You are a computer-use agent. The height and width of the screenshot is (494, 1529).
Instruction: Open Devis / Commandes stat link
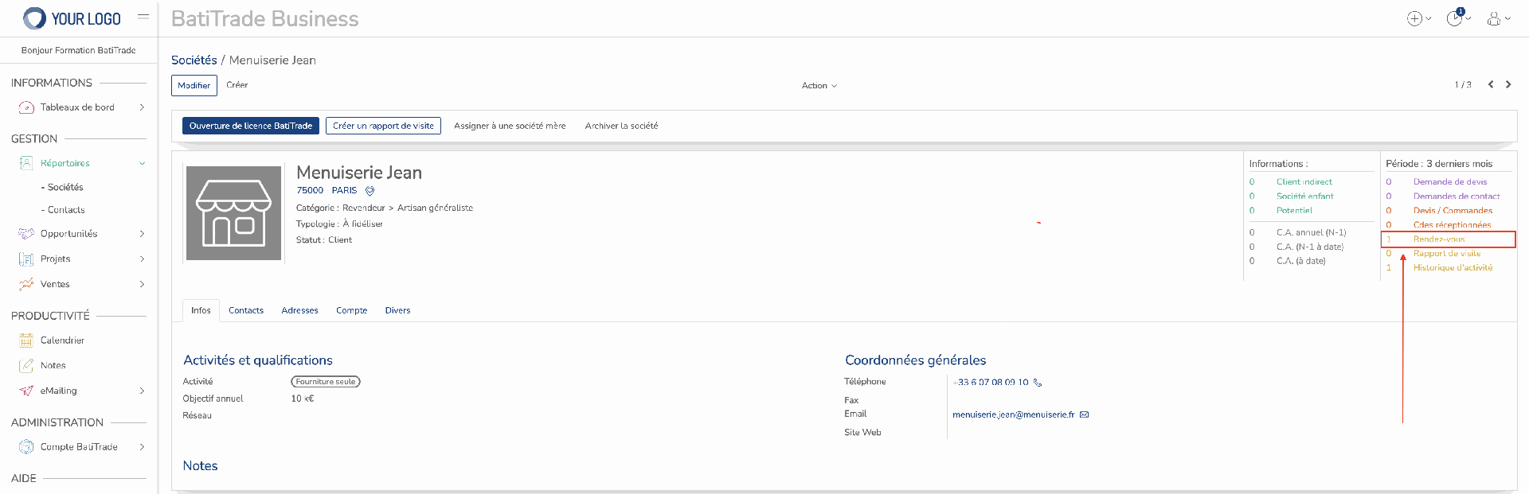[x=1453, y=211]
